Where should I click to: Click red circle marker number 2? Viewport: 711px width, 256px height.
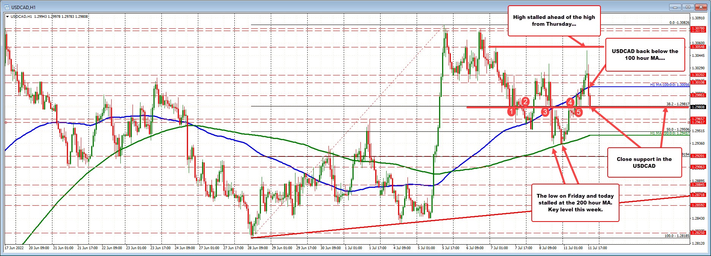(x=525, y=101)
